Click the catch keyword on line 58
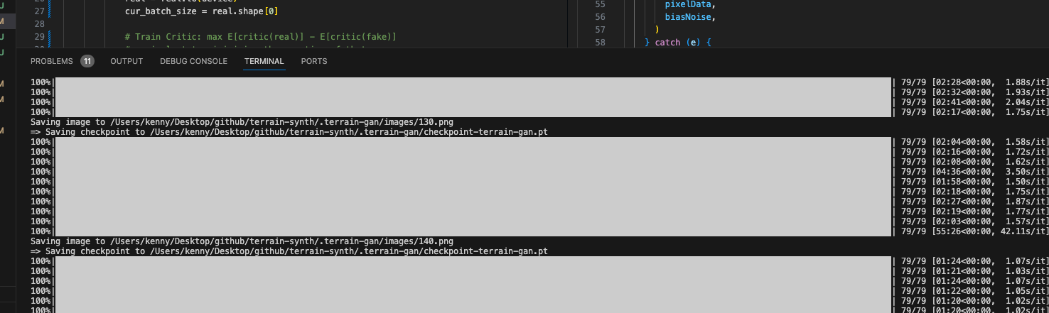1049x313 pixels. click(668, 43)
